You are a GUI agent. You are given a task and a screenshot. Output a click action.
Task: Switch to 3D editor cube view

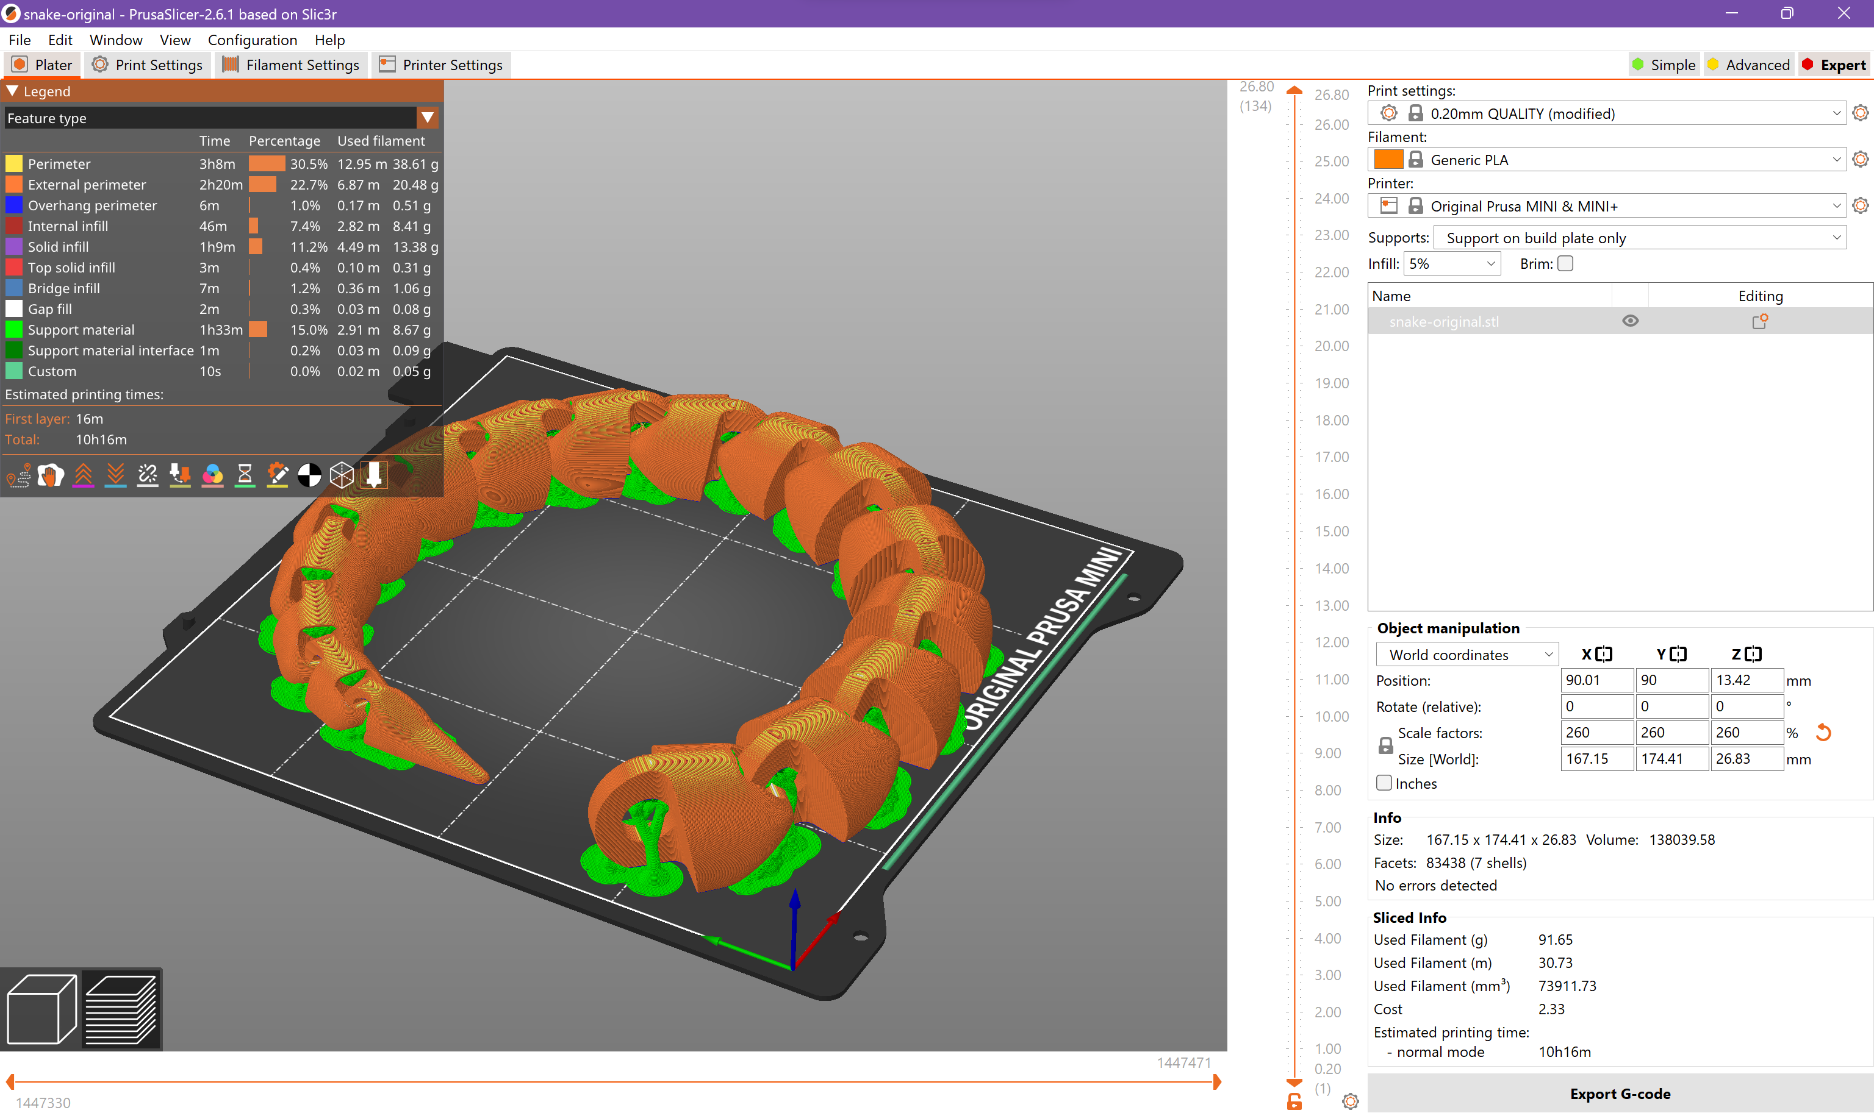[41, 1009]
